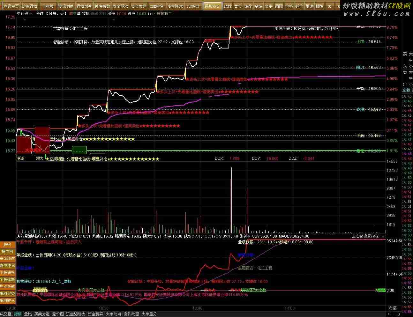Select the 画图 drawing tool button
Screen dimensions: 413x317
(279, 6)
